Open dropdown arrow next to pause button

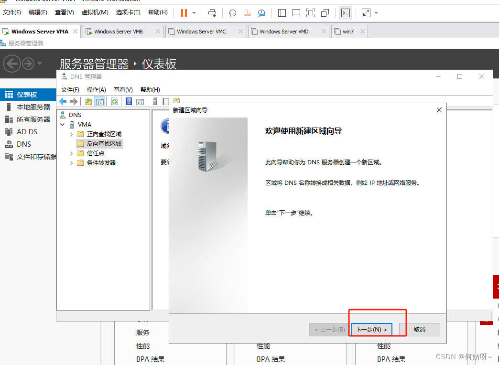[194, 13]
